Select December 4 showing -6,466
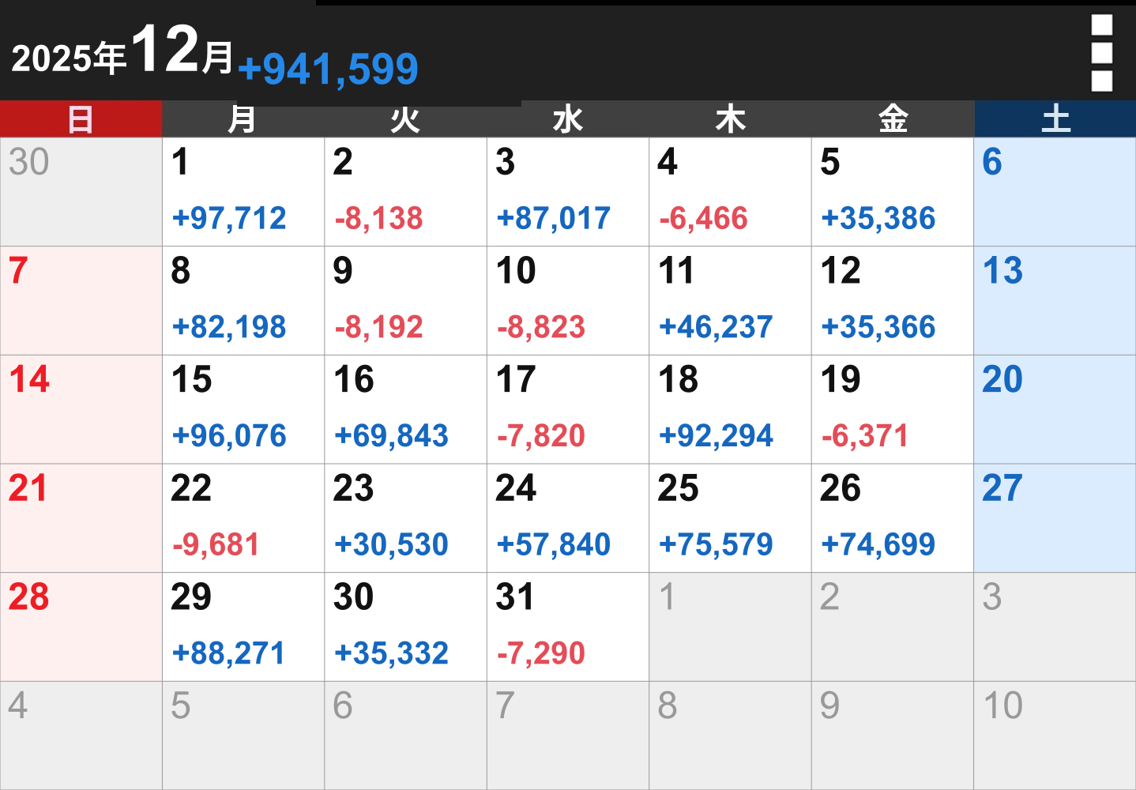The height and width of the screenshot is (790, 1136). click(731, 192)
